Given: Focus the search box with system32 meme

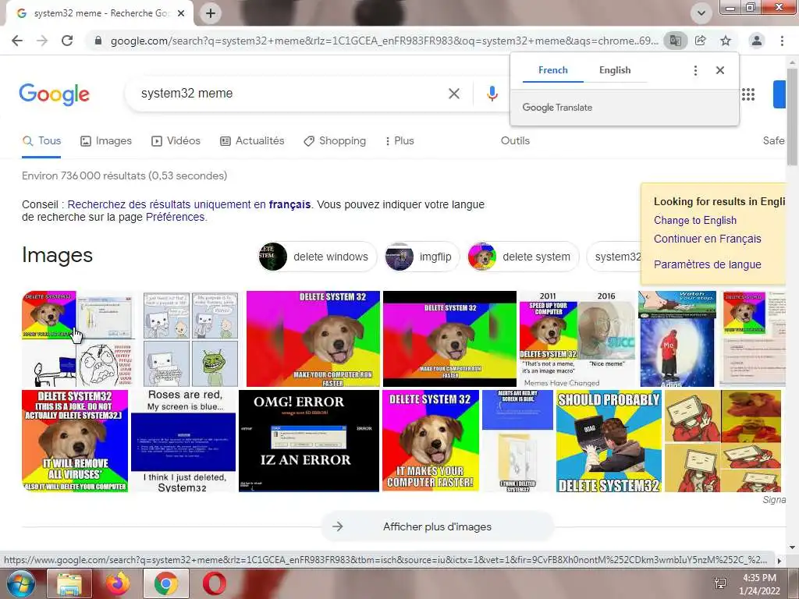Looking at the screenshot, I should click(x=286, y=94).
